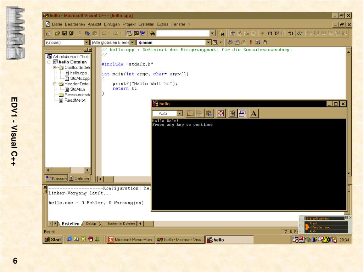Screen dimensions: 363x272
Task: Click the Font 'A' icon in console
Action: tap(254, 114)
